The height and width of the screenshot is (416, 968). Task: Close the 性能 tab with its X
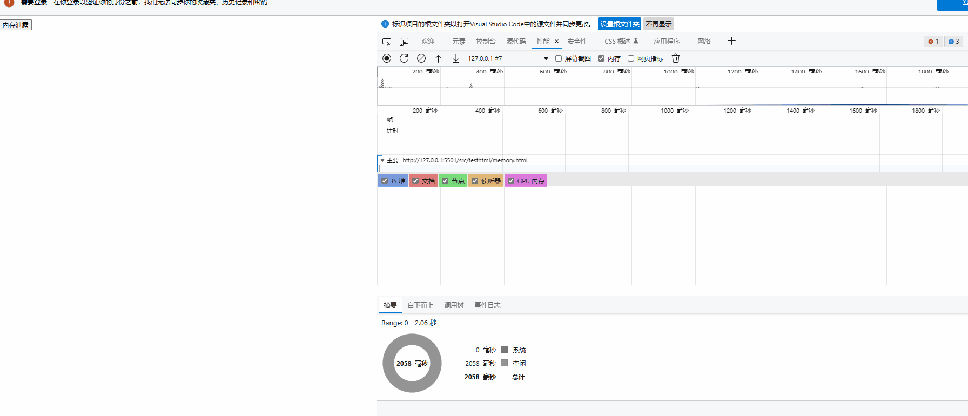click(x=556, y=42)
